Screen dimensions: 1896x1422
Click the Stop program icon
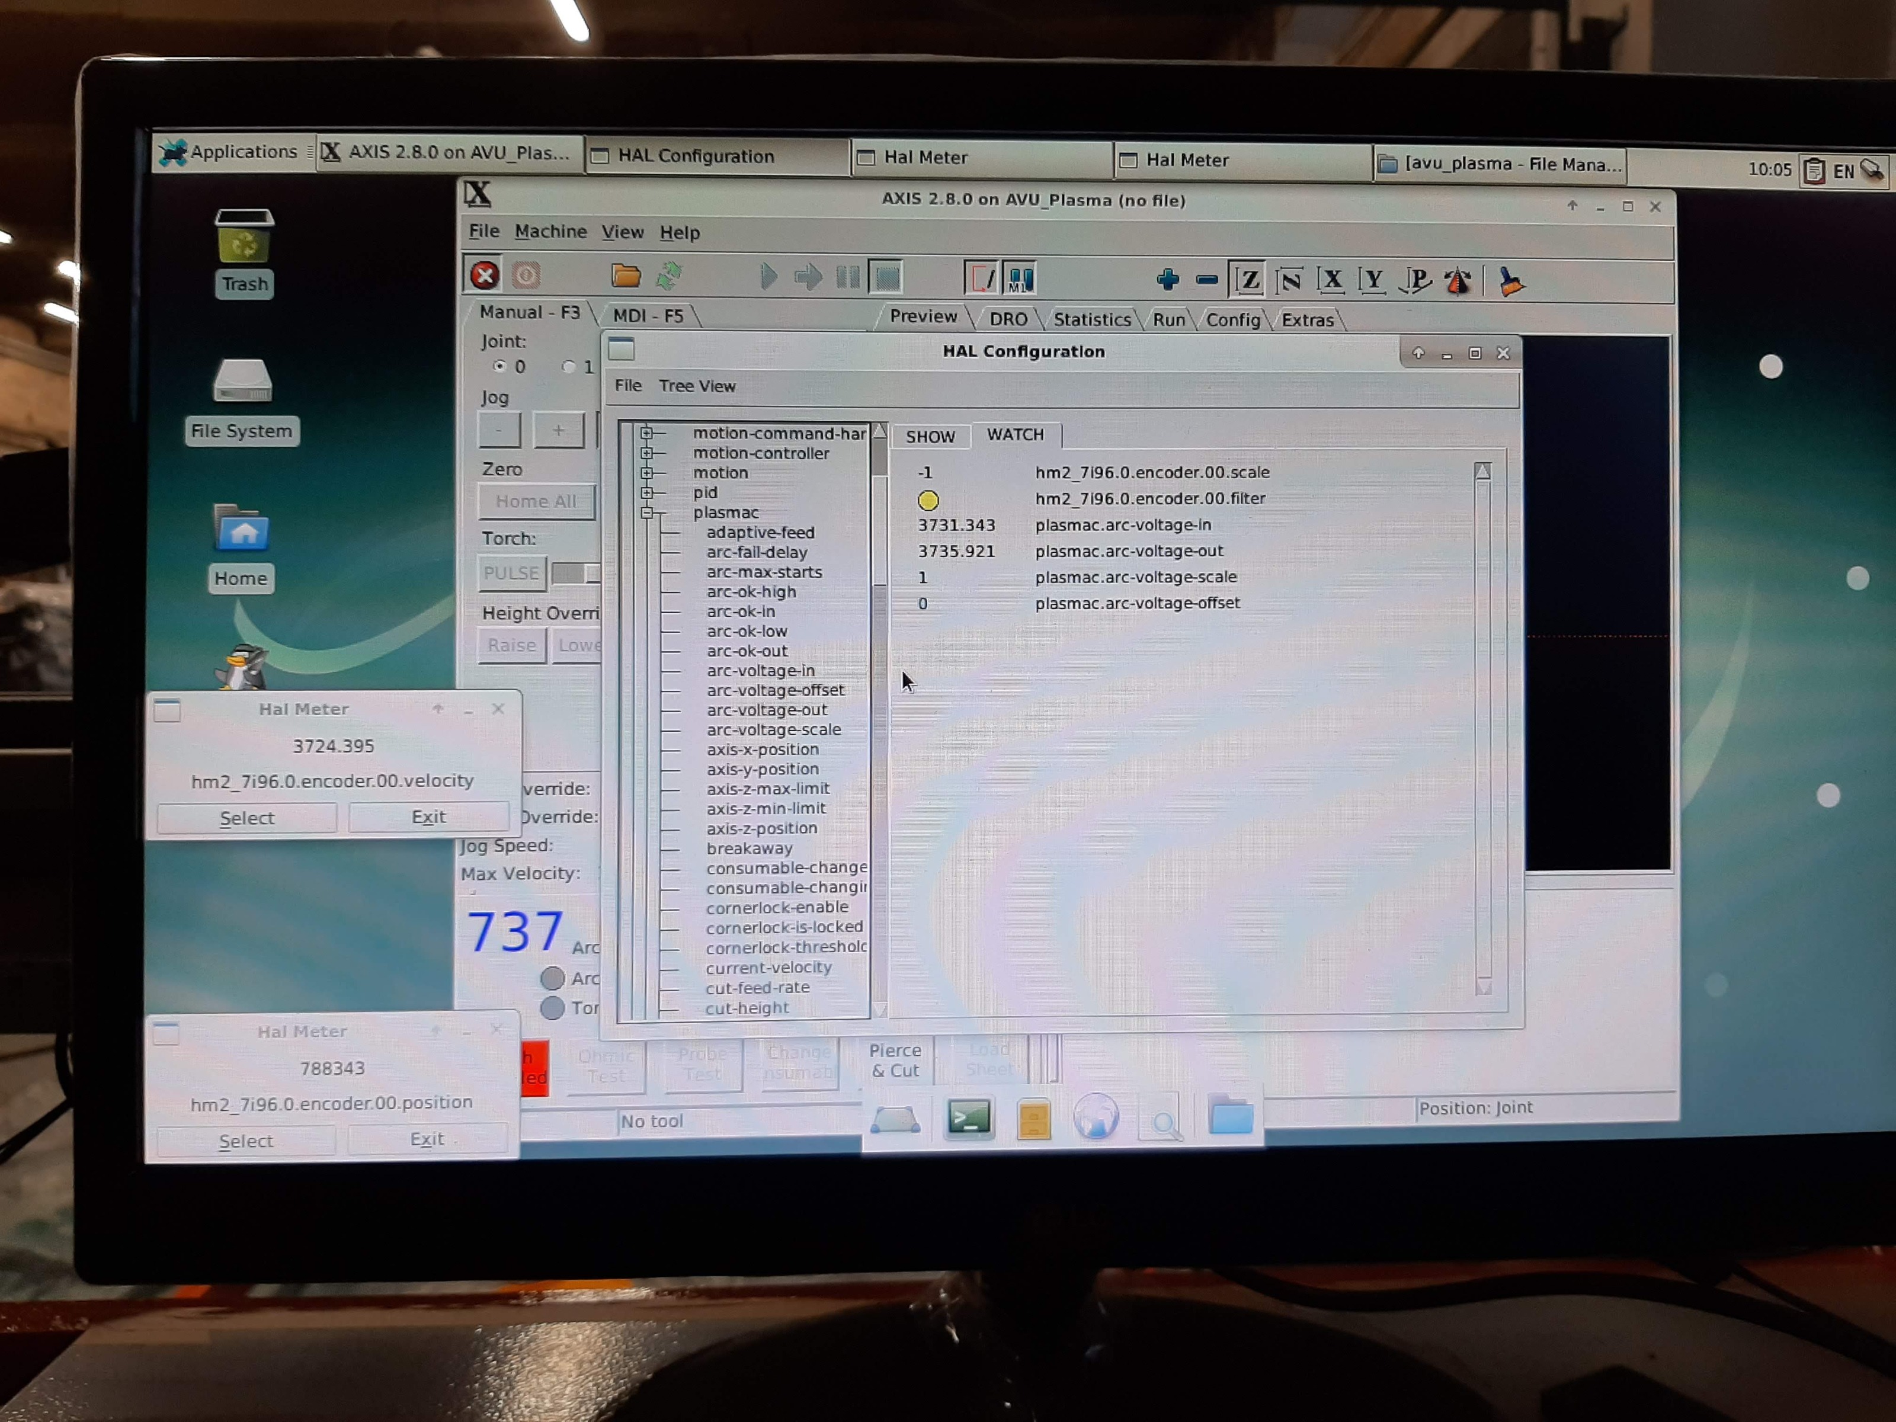pyautogui.click(x=886, y=278)
